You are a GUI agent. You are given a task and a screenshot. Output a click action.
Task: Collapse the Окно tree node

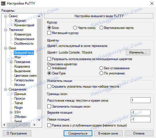(x=6, y=48)
